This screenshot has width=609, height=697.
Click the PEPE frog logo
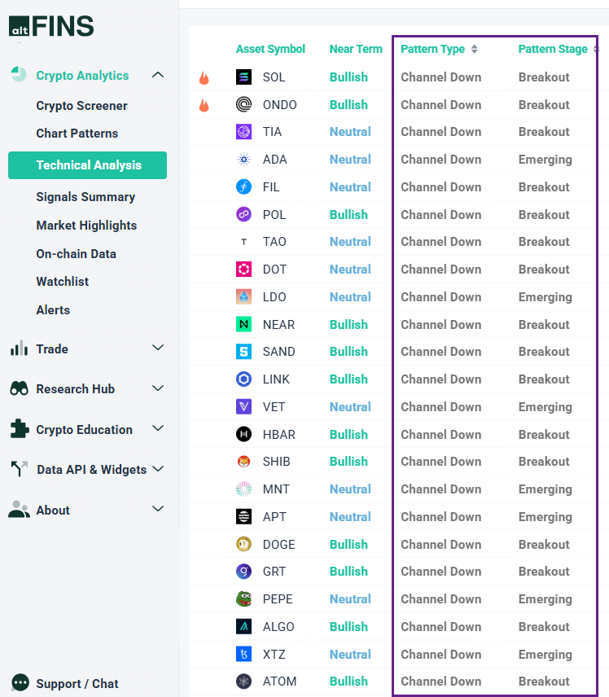point(243,598)
